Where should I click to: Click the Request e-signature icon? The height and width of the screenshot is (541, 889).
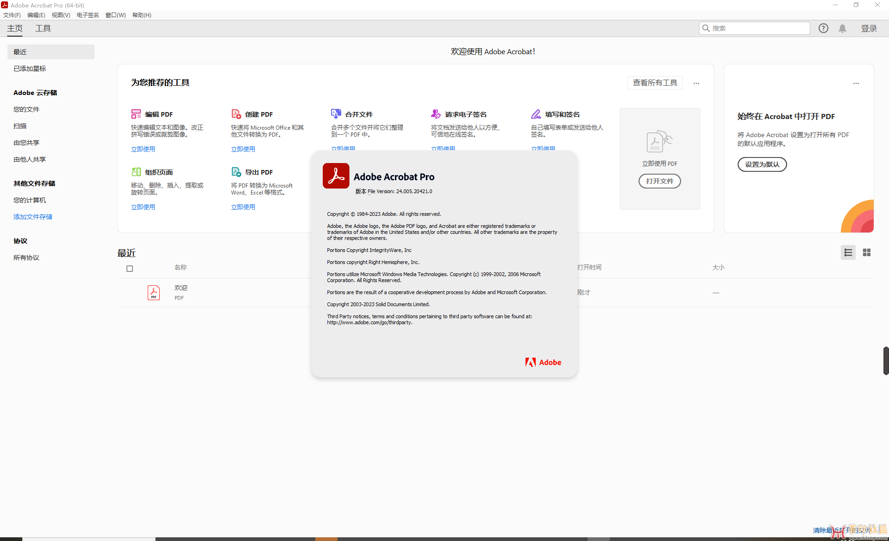click(436, 114)
